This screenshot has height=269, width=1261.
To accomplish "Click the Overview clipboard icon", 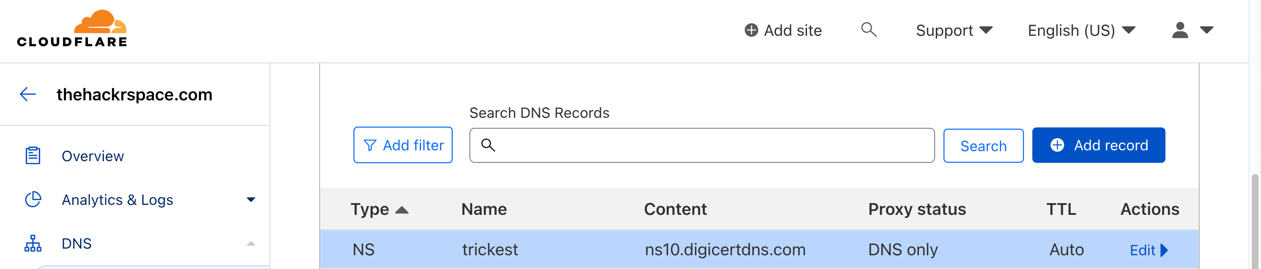I will 33,156.
